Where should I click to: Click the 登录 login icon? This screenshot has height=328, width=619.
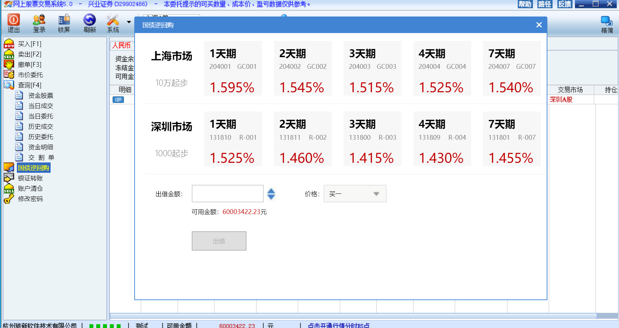point(39,23)
